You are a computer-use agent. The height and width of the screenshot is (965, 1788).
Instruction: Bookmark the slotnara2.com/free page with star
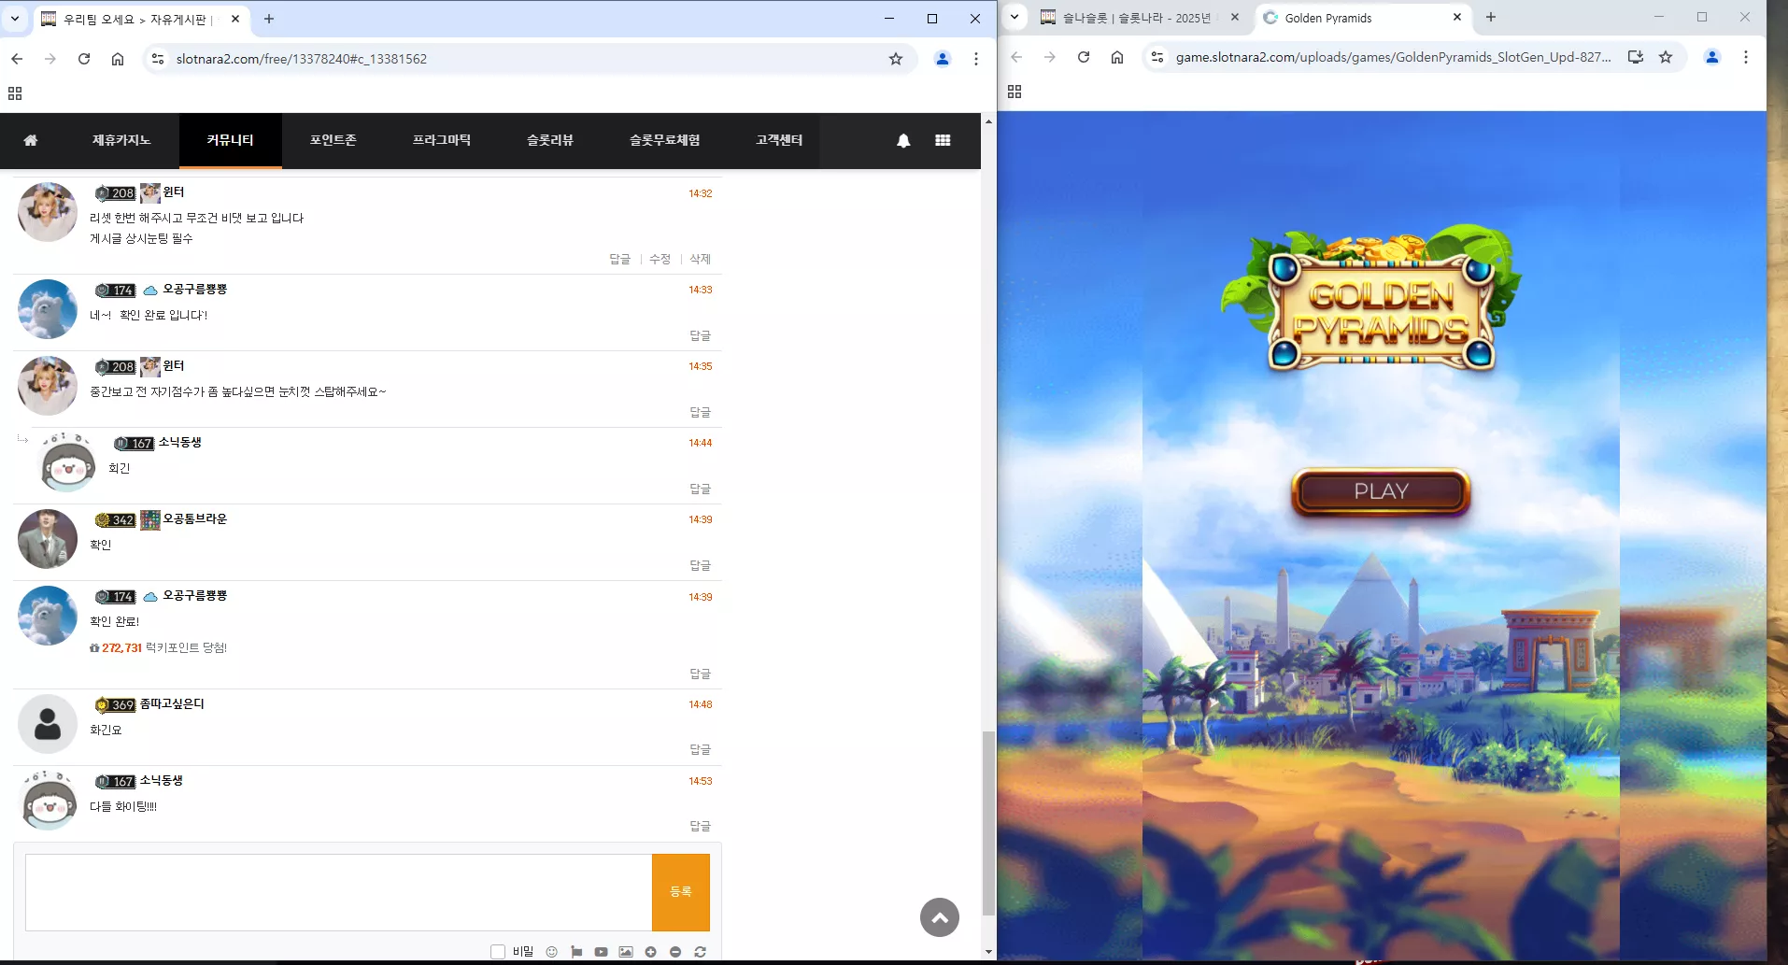[x=896, y=59]
